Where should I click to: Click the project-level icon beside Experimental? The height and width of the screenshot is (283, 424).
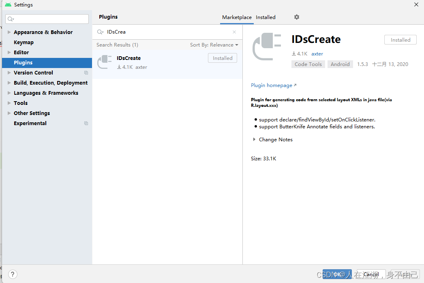coord(86,123)
